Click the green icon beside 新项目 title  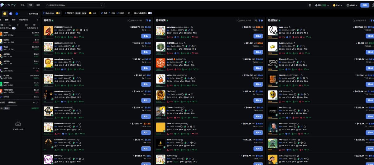53,21
